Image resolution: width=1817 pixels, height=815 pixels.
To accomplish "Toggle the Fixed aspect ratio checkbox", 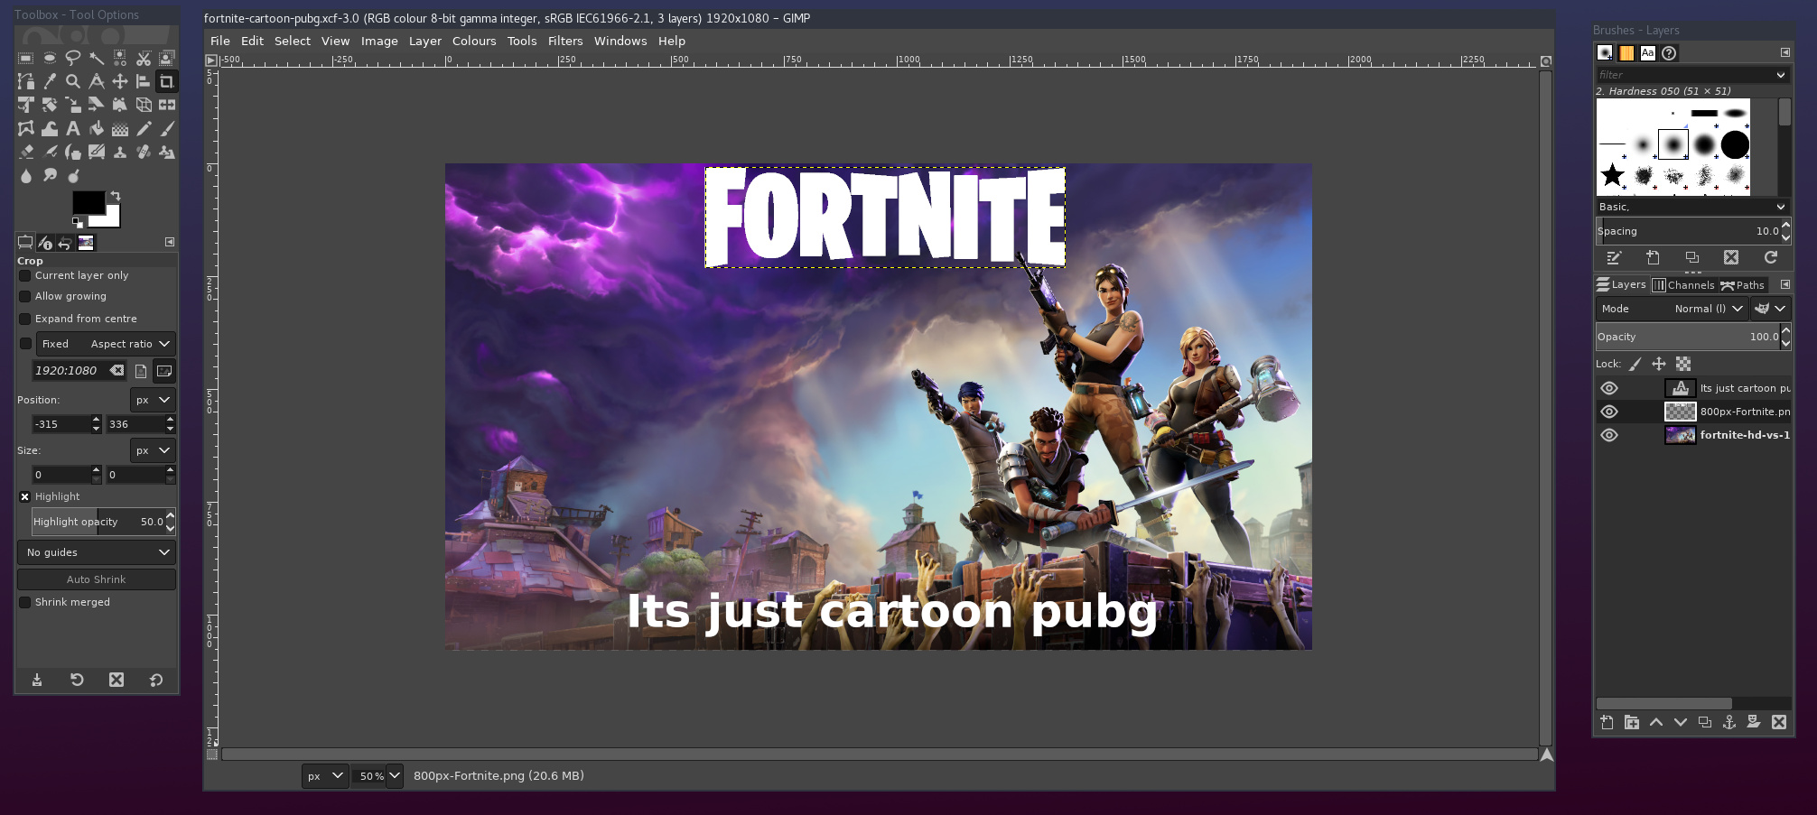I will (25, 344).
